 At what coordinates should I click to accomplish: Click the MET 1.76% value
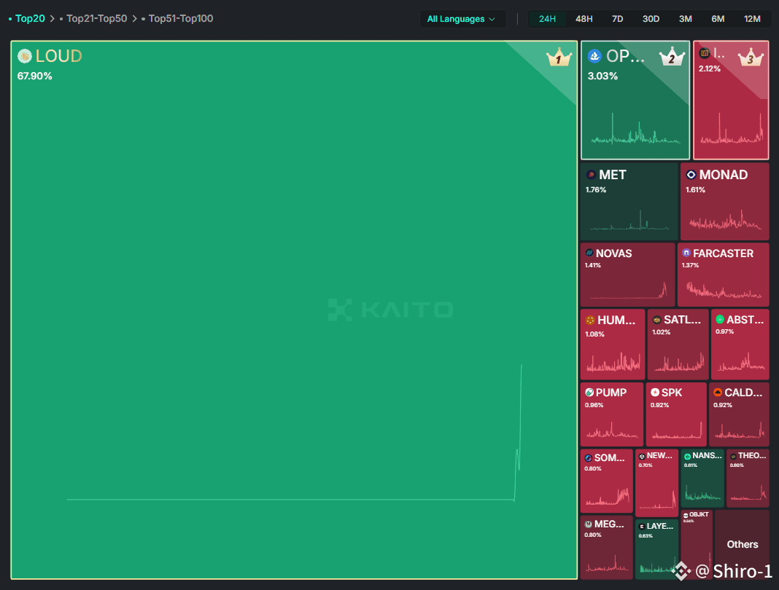(x=596, y=189)
